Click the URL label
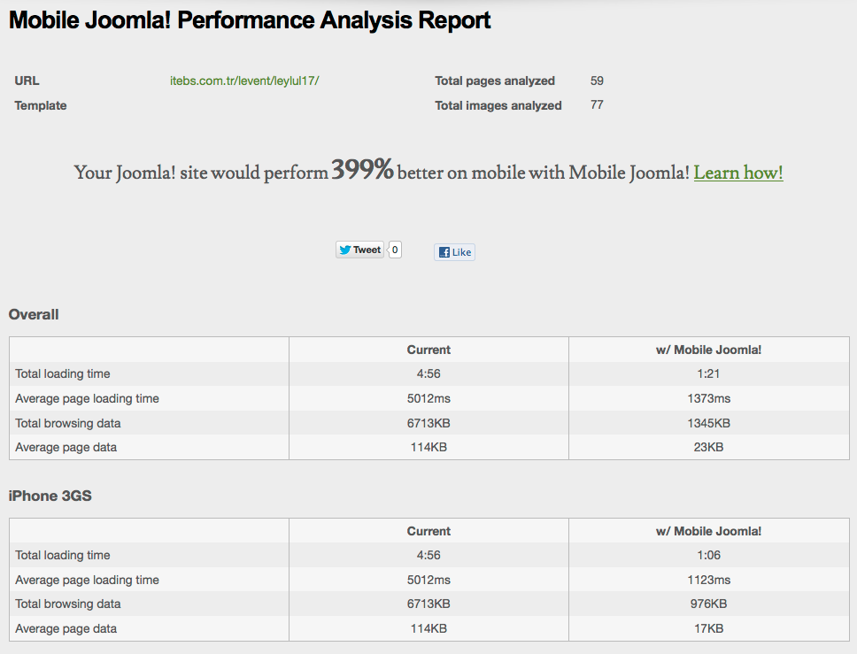The image size is (857, 654). [x=27, y=81]
